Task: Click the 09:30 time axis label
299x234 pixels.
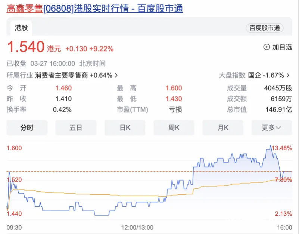Action: pyautogui.click(x=14, y=227)
